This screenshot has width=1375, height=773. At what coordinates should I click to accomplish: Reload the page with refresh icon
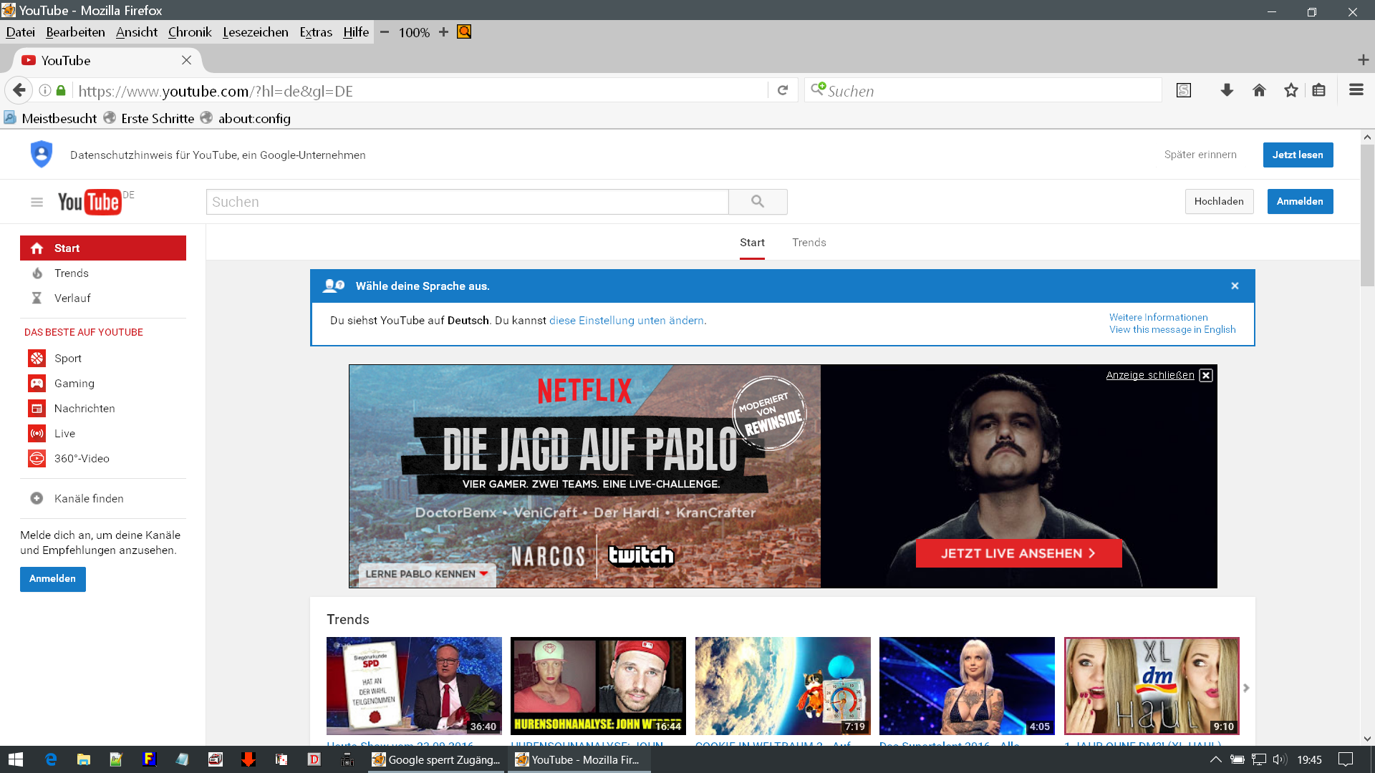coord(783,90)
